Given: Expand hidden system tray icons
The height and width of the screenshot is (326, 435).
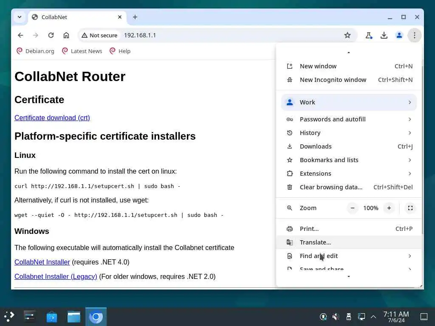Looking at the screenshot, I should (373, 316).
